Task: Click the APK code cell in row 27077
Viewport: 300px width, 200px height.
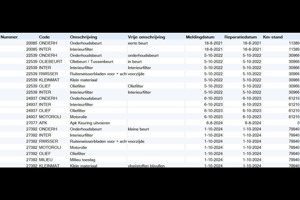Action: pos(54,123)
